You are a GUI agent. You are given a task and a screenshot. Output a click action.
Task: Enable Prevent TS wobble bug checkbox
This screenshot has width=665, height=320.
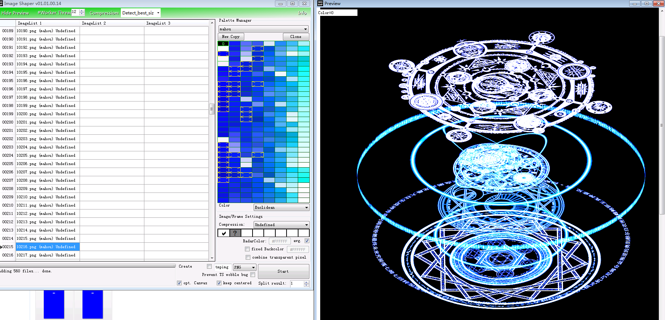point(253,275)
